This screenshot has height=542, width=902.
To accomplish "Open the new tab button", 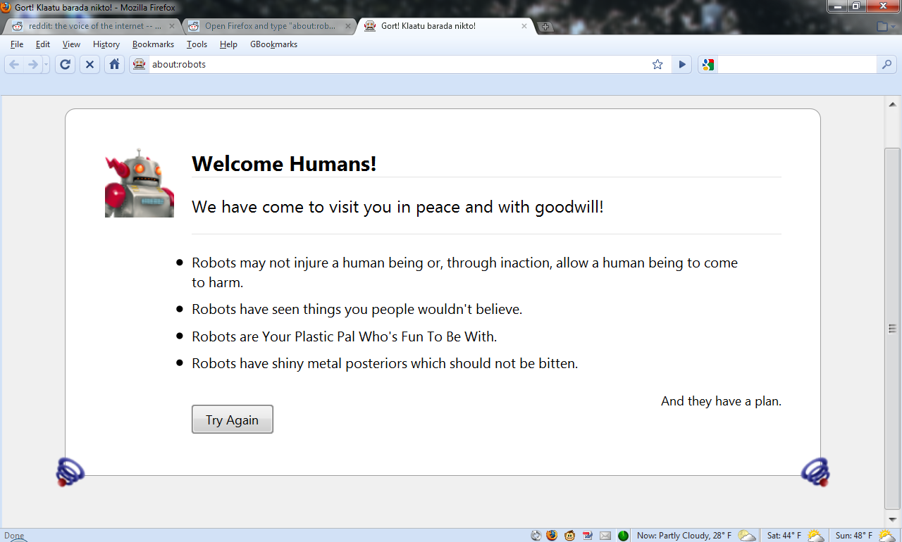I will coord(545,27).
